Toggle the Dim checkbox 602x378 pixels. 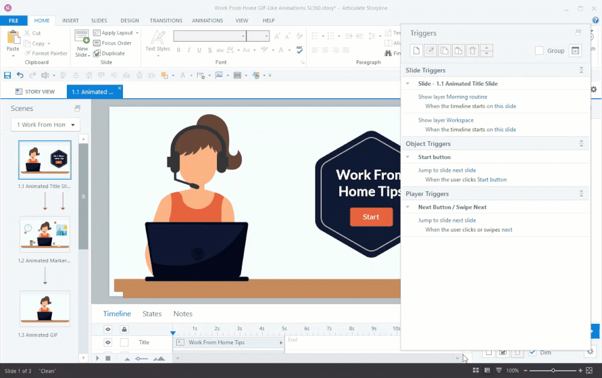point(532,352)
